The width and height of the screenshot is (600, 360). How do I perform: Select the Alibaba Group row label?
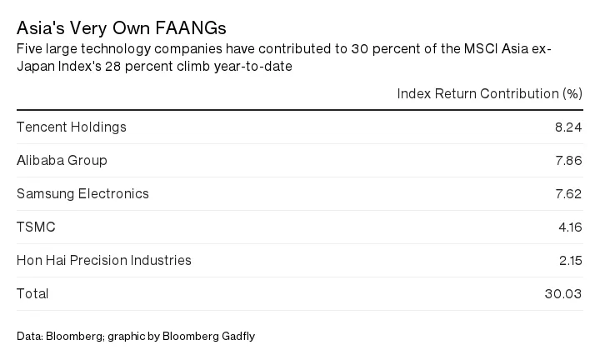point(62,161)
